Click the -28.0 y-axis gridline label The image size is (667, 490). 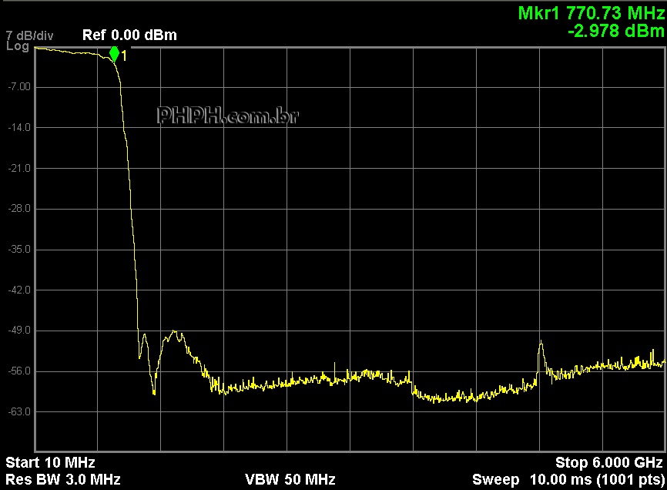tap(19, 209)
